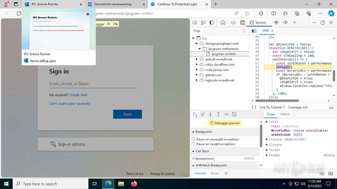Enable Pause on uncaught exceptions
The height and width of the screenshot is (189, 337).
point(193,139)
